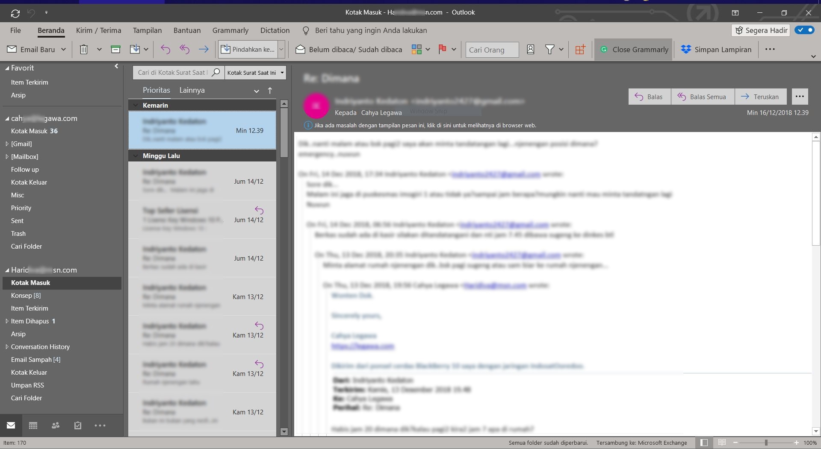Image resolution: width=821 pixels, height=449 pixels.
Task: Expand the Conversation History folder
Action: tap(7, 347)
